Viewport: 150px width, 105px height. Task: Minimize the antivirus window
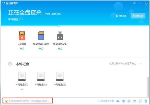click(x=140, y=4)
